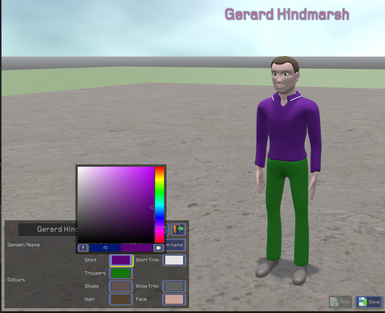Viewport: 385px width, 313px height.
Task: Pick the Shoes colour swatch
Action: tap(121, 286)
